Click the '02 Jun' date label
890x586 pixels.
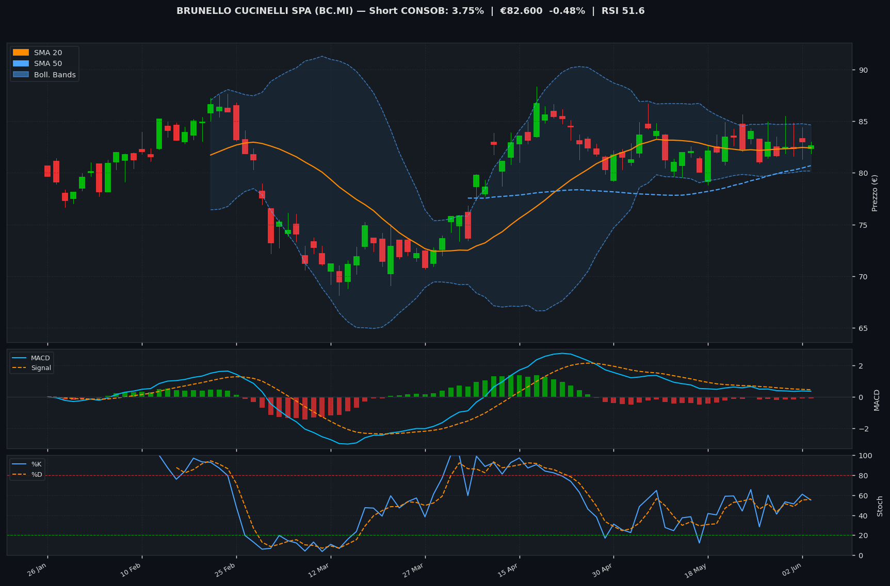(791, 570)
